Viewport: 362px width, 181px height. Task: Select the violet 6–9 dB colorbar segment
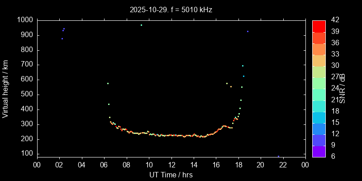coord(319,151)
